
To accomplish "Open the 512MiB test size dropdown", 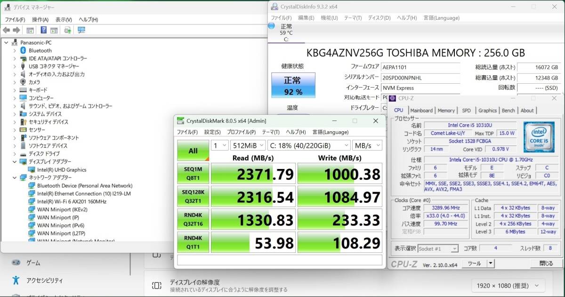I will (x=248, y=145).
